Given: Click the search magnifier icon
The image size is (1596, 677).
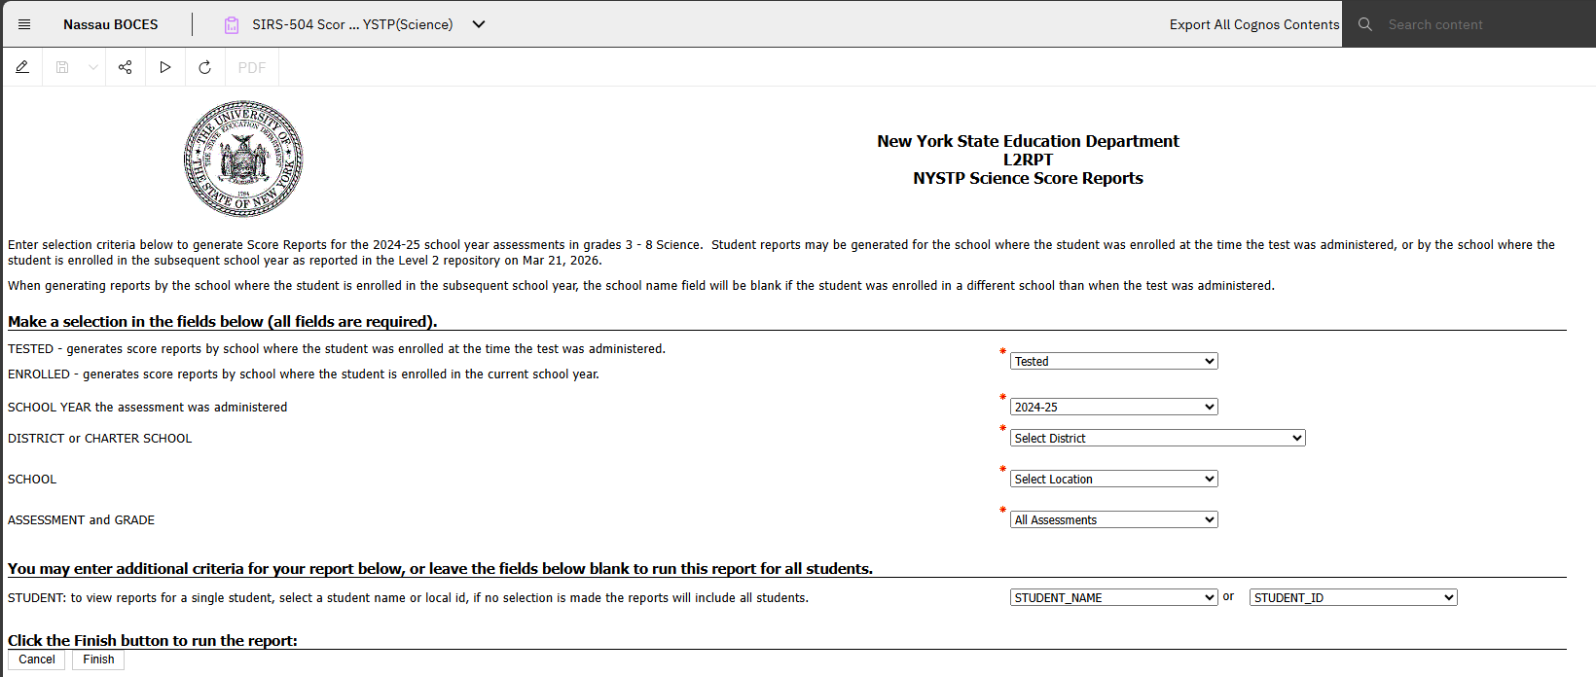Looking at the screenshot, I should tap(1365, 24).
